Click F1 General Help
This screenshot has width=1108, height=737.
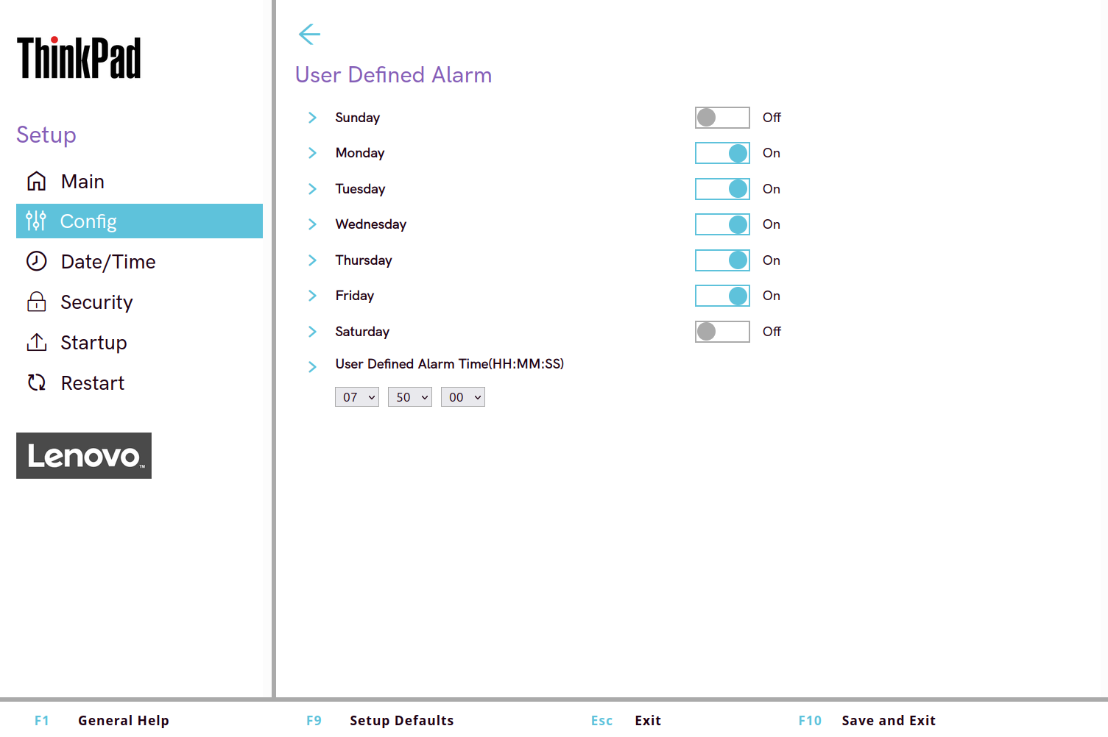102,721
